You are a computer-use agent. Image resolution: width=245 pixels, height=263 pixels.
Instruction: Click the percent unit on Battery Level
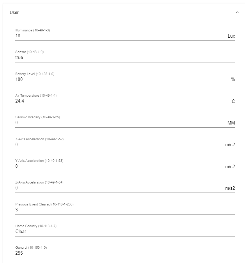(x=233, y=79)
